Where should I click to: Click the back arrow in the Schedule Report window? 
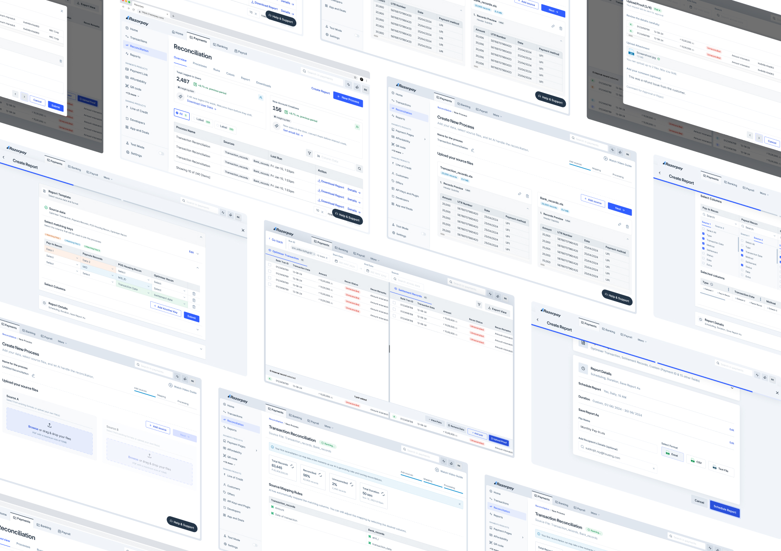[x=538, y=319]
